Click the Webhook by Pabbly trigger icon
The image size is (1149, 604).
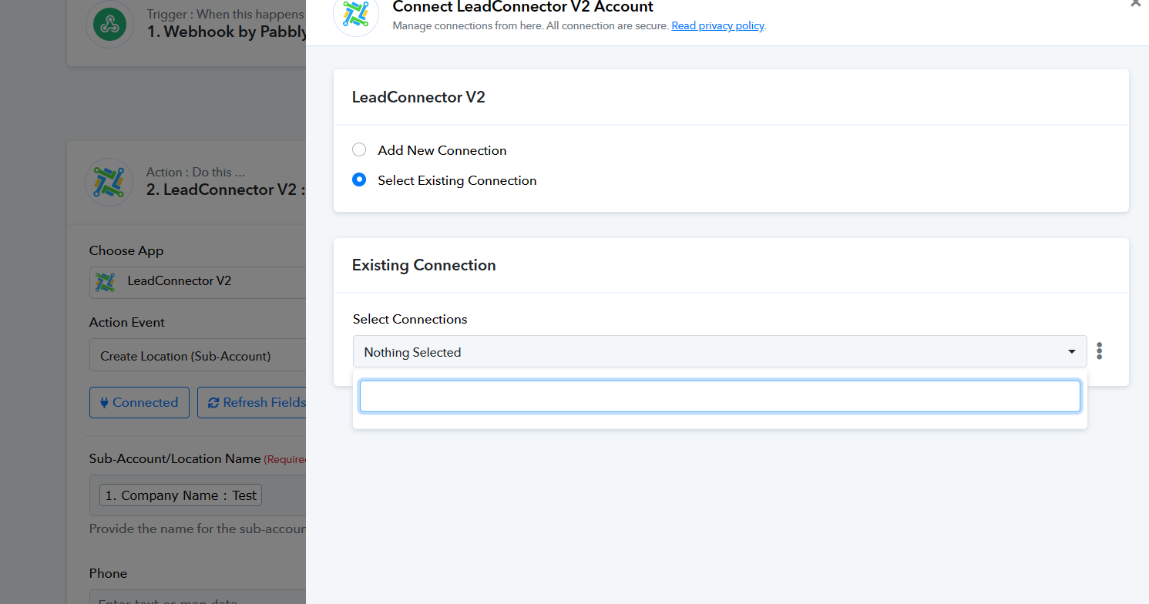pos(109,25)
